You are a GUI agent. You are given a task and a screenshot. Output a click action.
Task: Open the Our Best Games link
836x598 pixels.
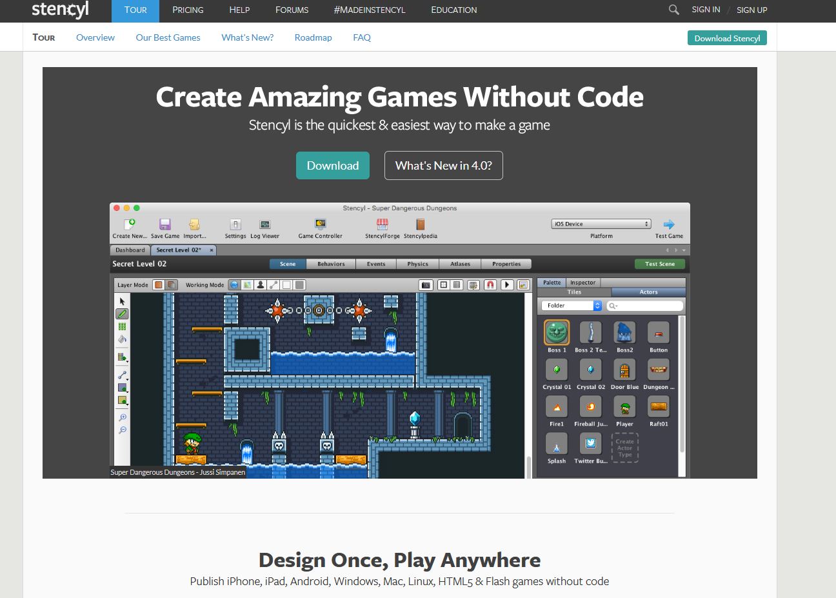pos(168,37)
